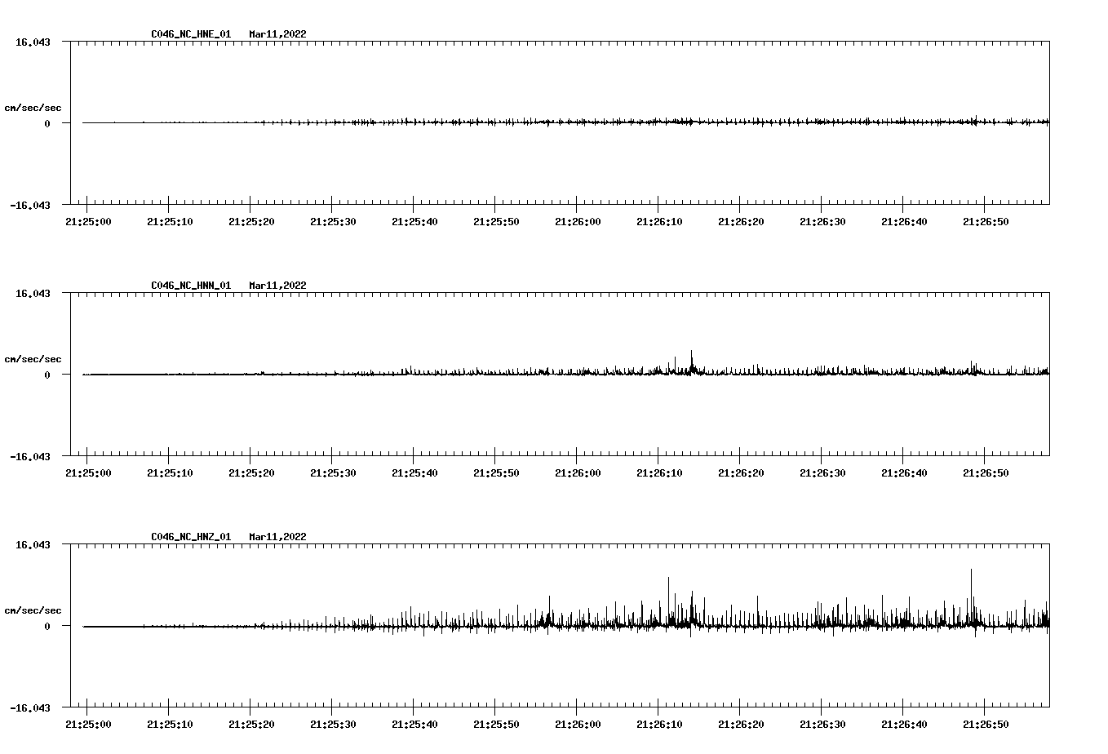
Task: Click the 21:25:50 time label on the HNE axis
Action: tap(496, 222)
